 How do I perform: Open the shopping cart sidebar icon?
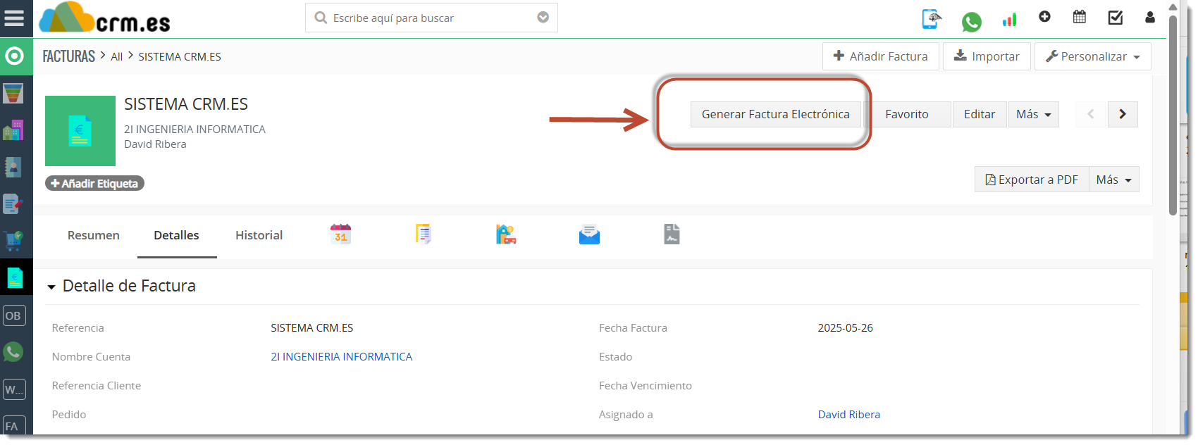click(13, 241)
